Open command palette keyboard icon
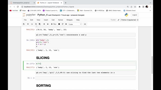 tap(85, 24)
